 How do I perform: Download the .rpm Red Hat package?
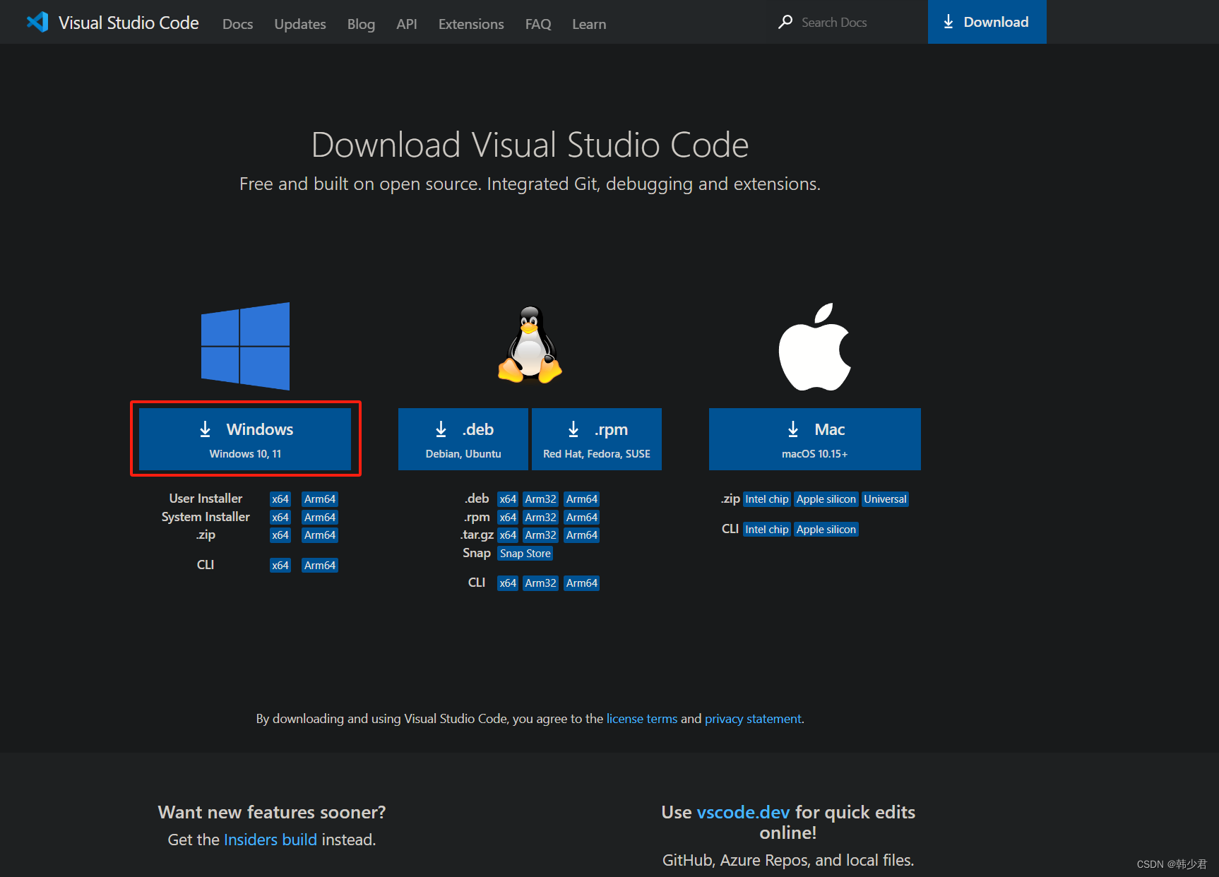pyautogui.click(x=597, y=439)
